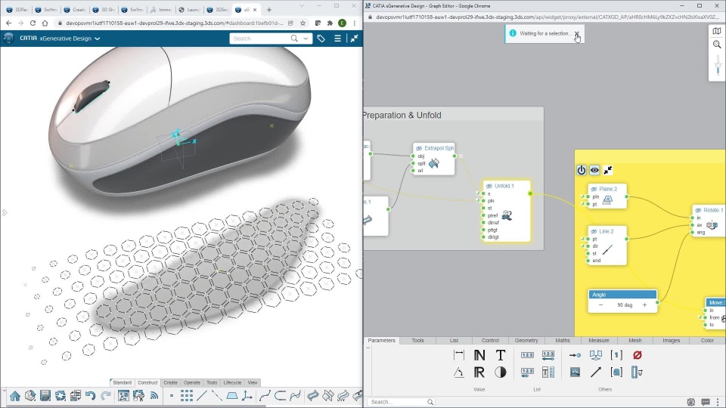
Task: Click the zoom magnifier icon in Graph Editor
Action: pos(717,45)
